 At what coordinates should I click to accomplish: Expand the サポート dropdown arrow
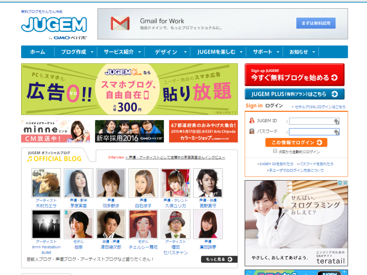pos(278,52)
